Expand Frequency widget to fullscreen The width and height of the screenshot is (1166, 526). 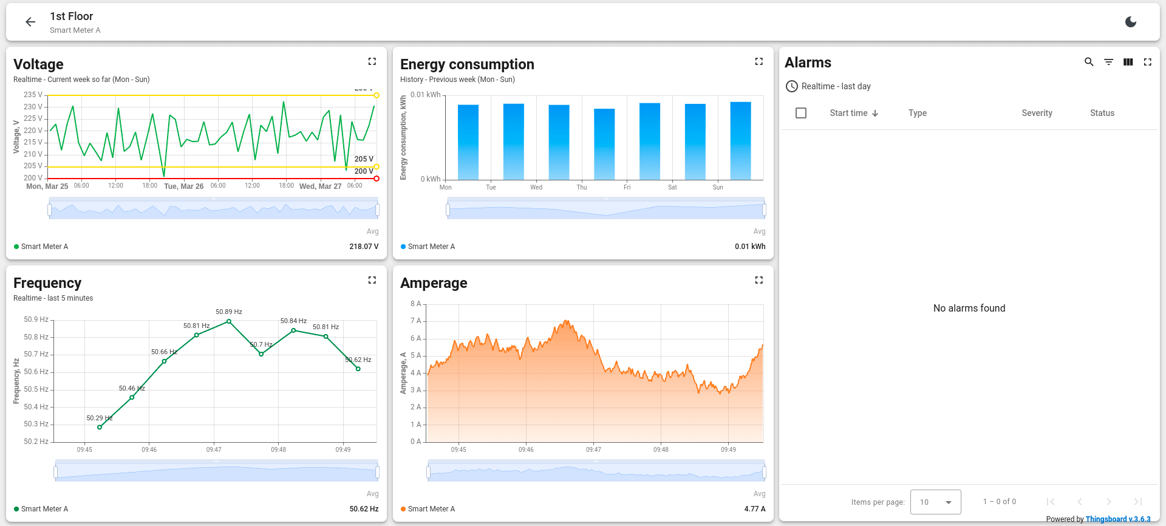[x=372, y=280]
